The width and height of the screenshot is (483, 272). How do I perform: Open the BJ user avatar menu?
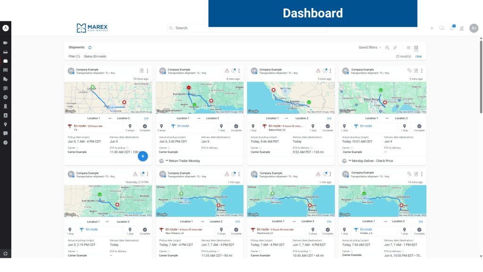pos(474,28)
